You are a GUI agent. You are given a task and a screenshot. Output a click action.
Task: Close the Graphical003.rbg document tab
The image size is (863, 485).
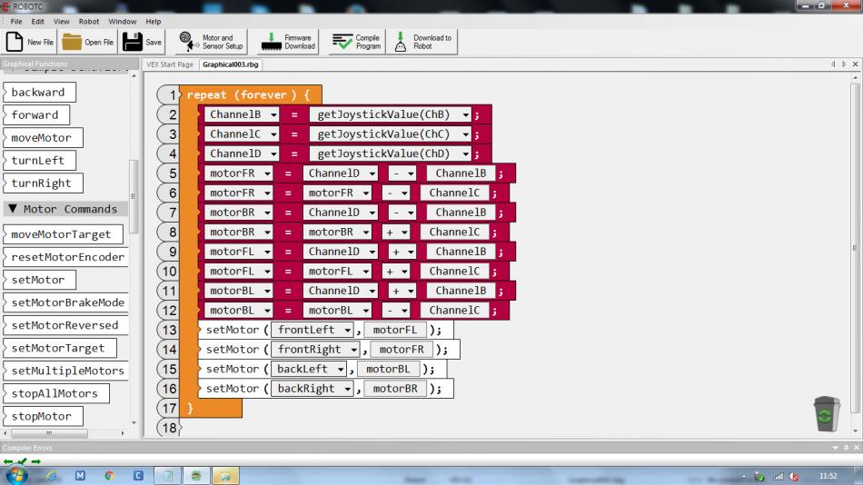(856, 64)
